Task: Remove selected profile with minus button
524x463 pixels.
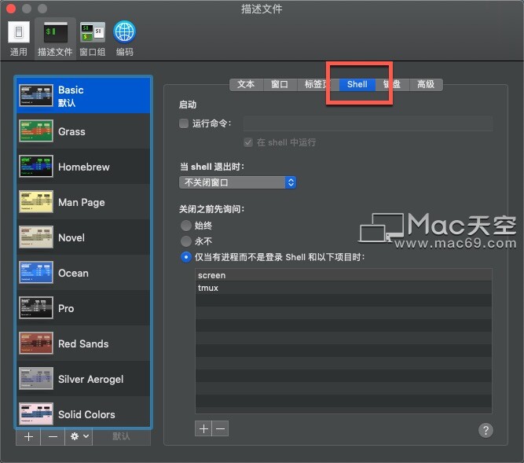Action: pos(53,436)
